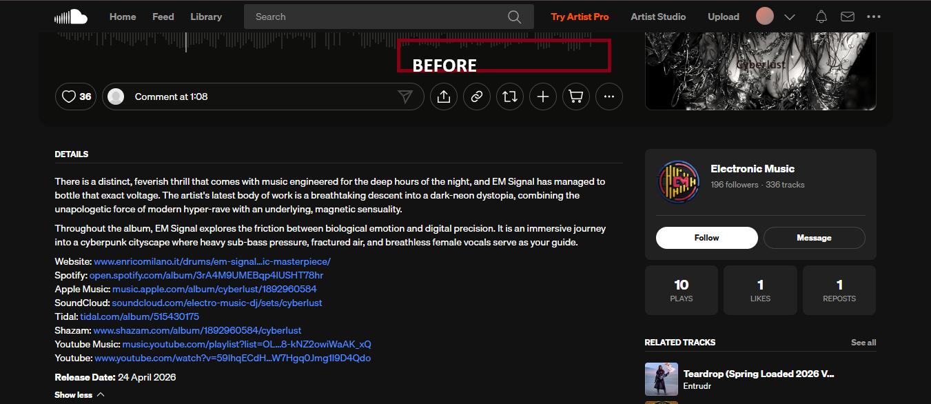Collapse description with Show less
Viewport: 931px width, 404px height.
click(79, 395)
